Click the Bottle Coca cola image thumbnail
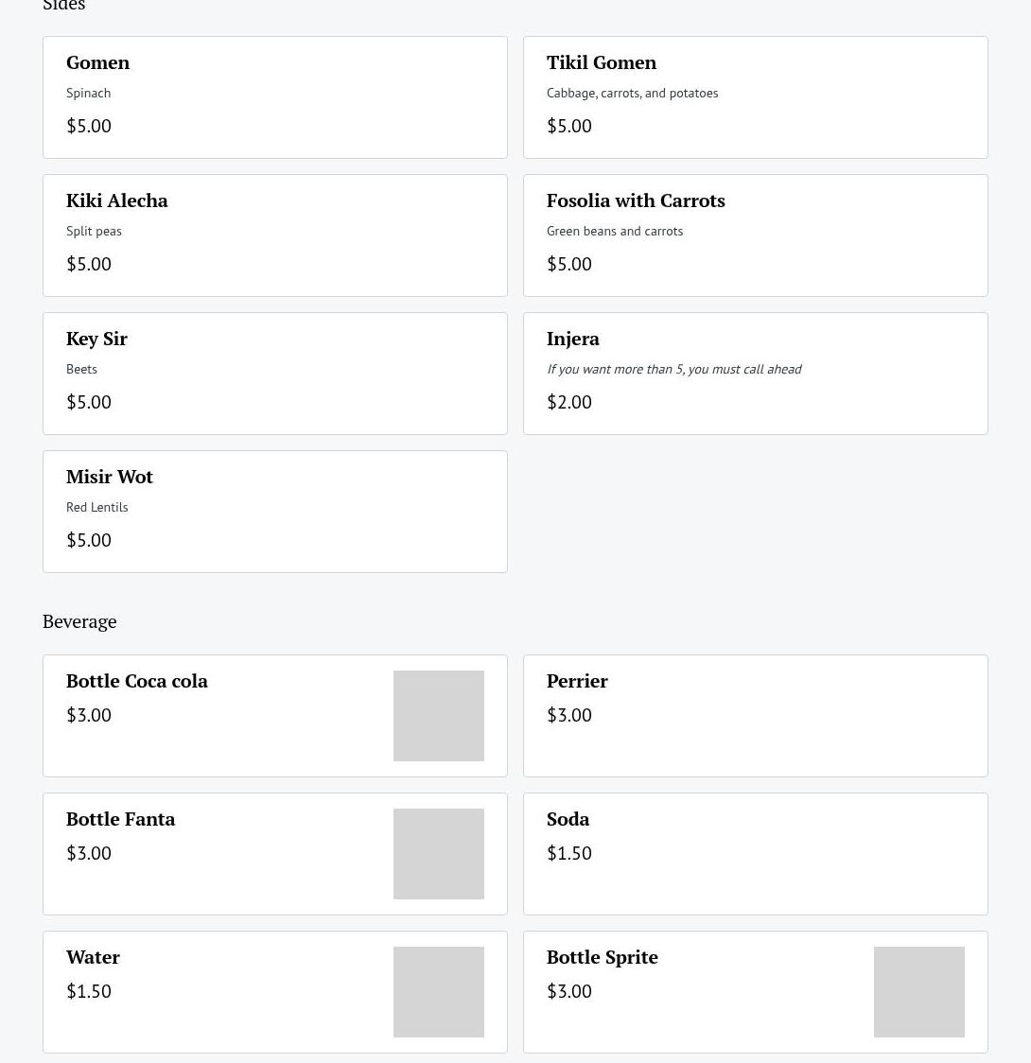 [438, 716]
